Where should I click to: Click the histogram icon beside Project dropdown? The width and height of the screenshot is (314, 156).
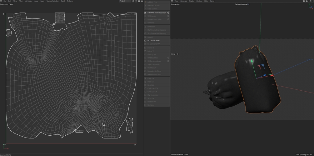133,1
